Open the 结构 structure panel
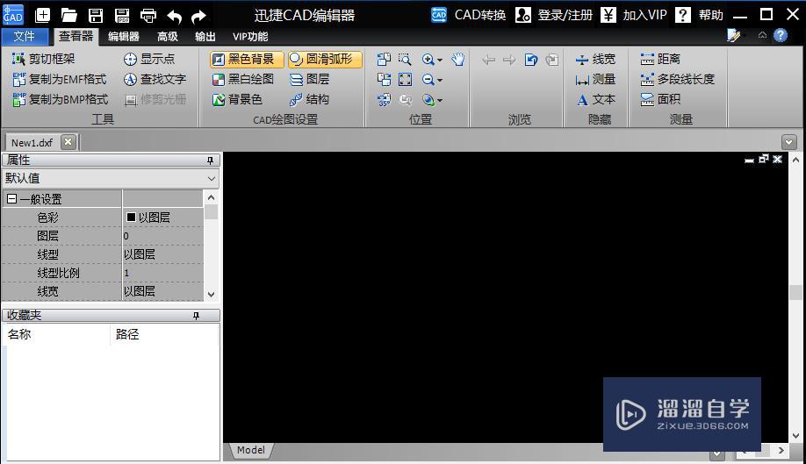806x464 pixels. coord(309,99)
